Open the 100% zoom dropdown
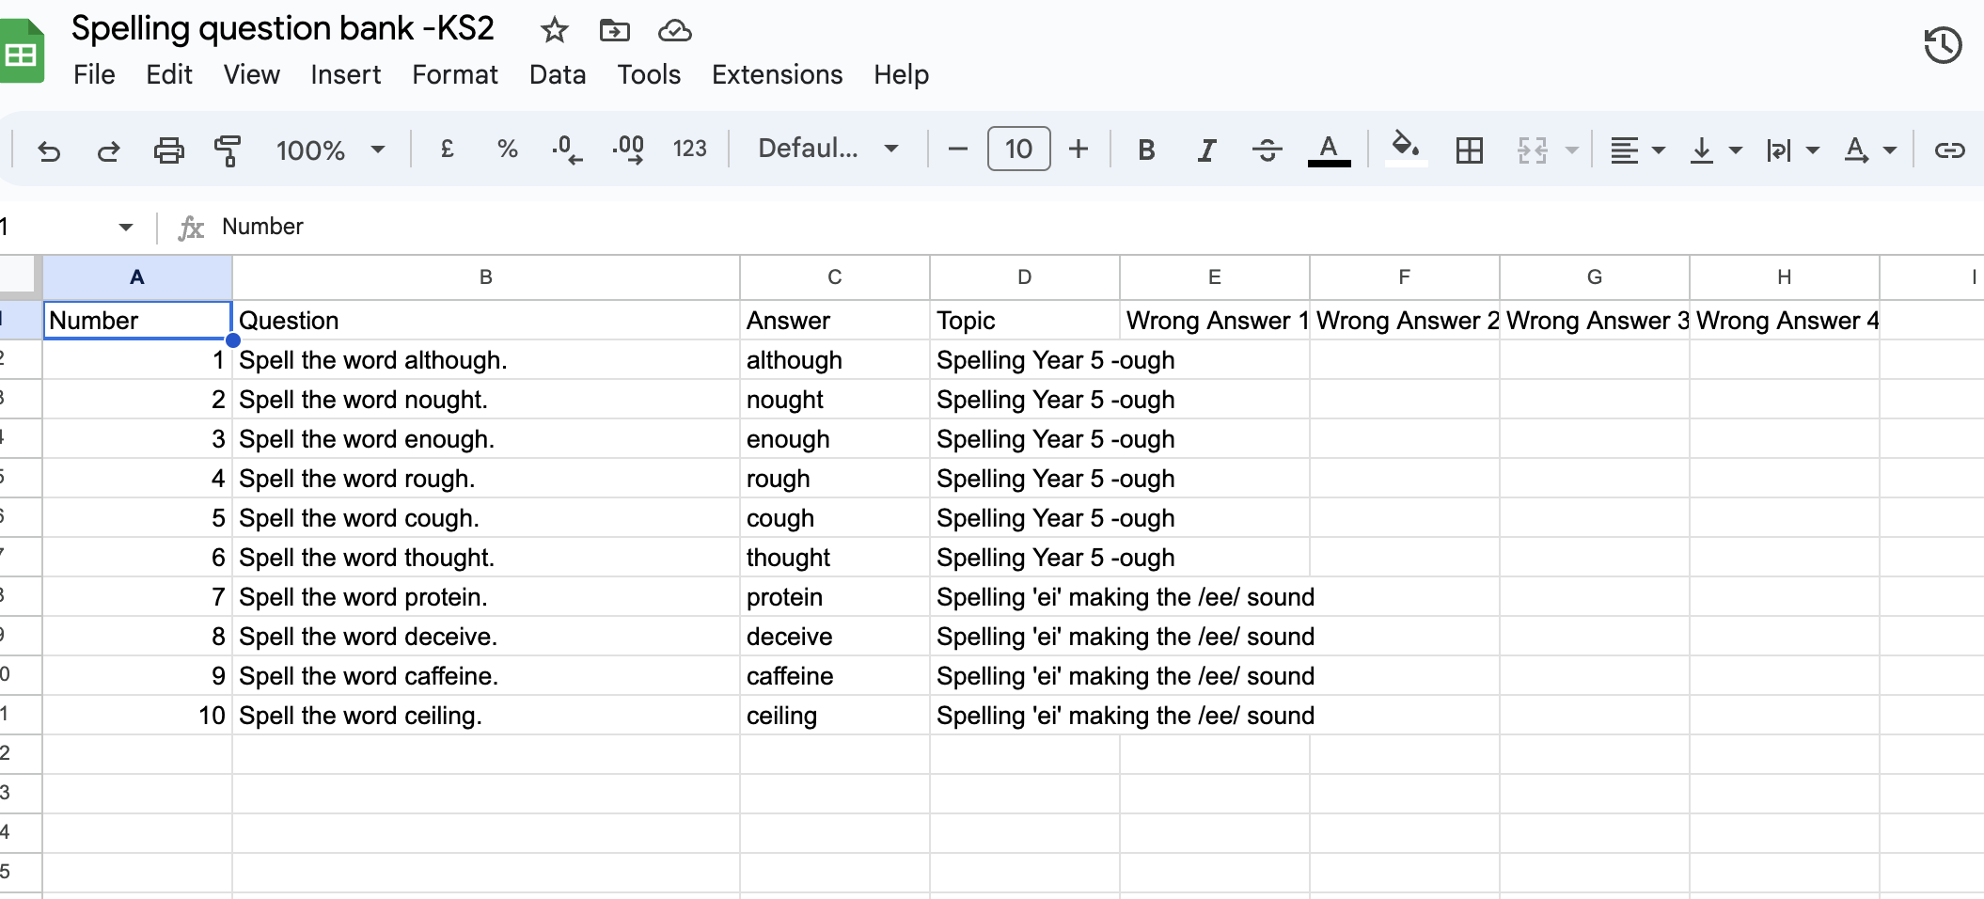Screen dimensions: 1984x899 [x=330, y=150]
